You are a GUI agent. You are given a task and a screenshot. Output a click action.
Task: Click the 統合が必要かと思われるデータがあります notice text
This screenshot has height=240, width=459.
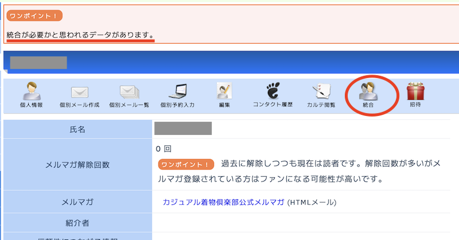(x=80, y=35)
